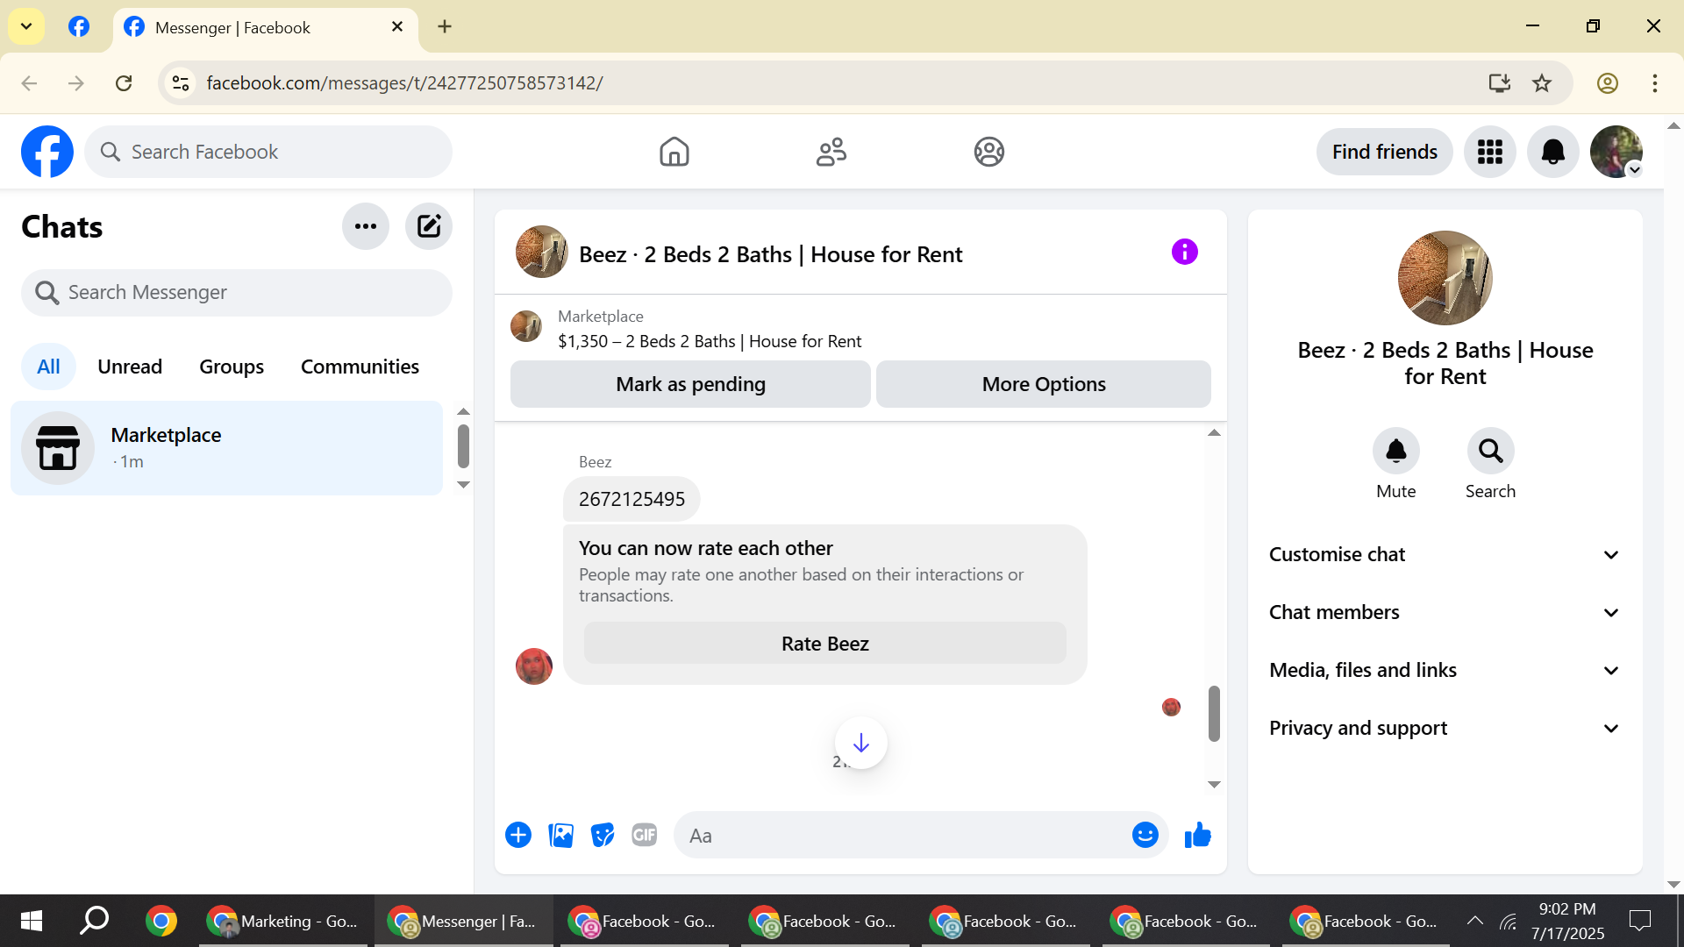Open Chrome tab search dropdown
Image resolution: width=1684 pixels, height=947 pixels.
(26, 26)
